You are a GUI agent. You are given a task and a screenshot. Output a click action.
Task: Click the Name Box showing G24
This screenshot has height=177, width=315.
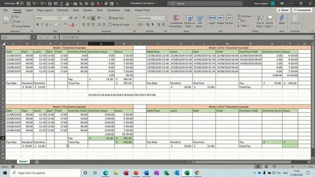click(x=15, y=37)
